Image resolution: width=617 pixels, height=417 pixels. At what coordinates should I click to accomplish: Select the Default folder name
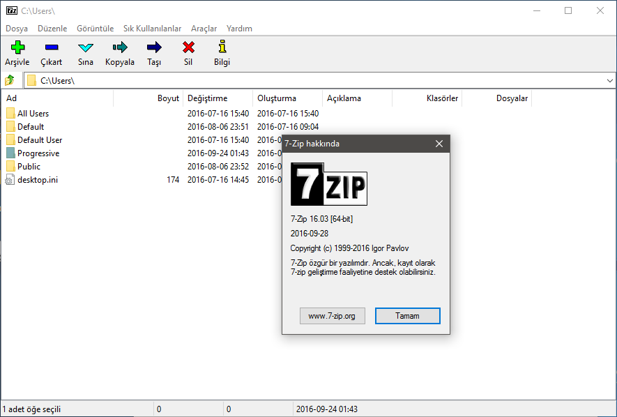tap(31, 127)
